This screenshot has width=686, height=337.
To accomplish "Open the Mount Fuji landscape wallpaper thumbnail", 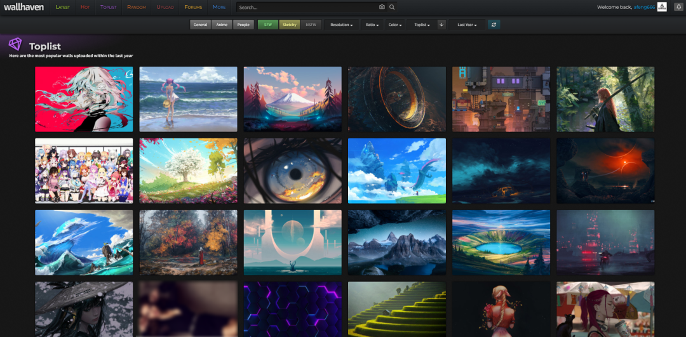I will point(293,99).
